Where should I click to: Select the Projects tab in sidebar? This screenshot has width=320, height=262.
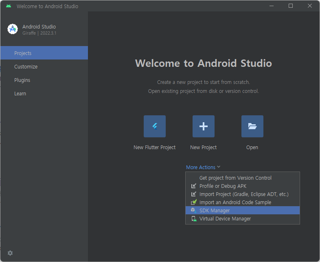(x=44, y=53)
